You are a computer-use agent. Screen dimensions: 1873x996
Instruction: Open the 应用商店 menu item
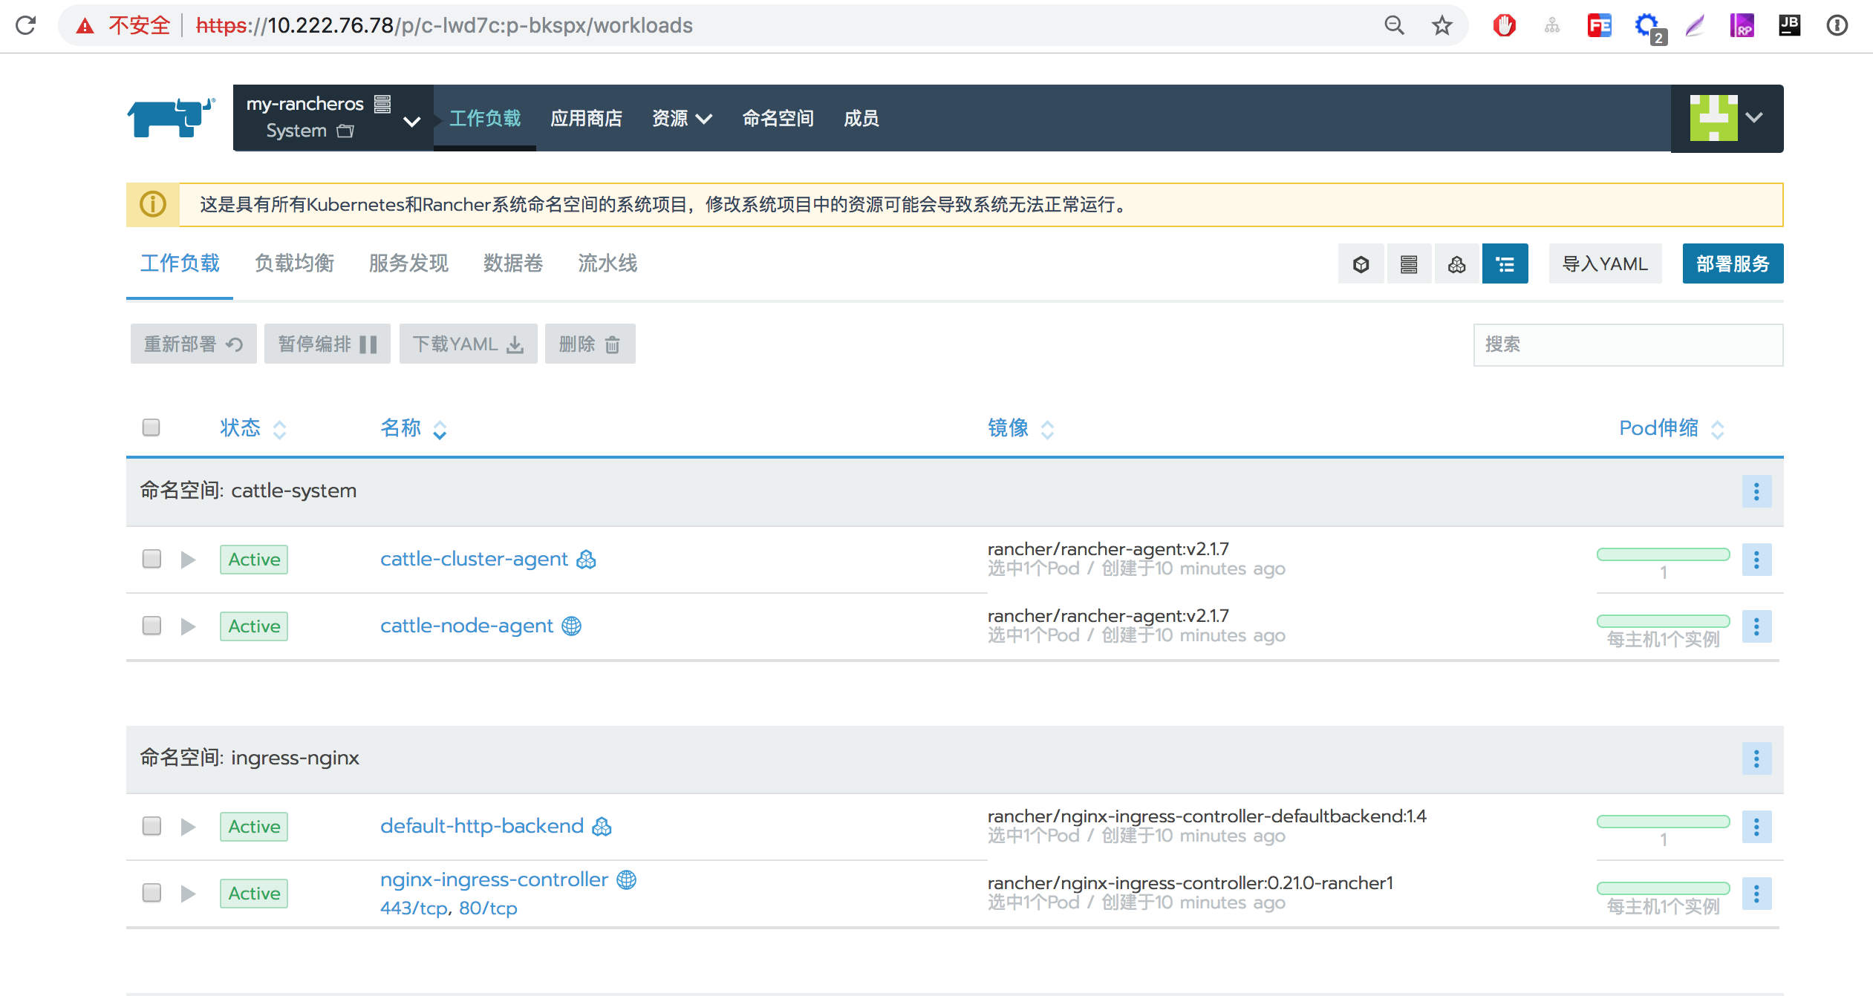(586, 119)
